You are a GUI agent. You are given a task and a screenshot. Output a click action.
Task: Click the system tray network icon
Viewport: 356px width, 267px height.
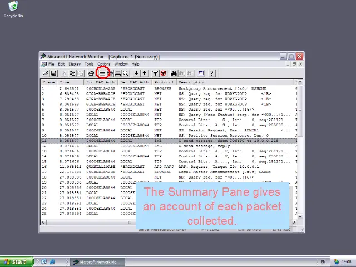[336, 262]
